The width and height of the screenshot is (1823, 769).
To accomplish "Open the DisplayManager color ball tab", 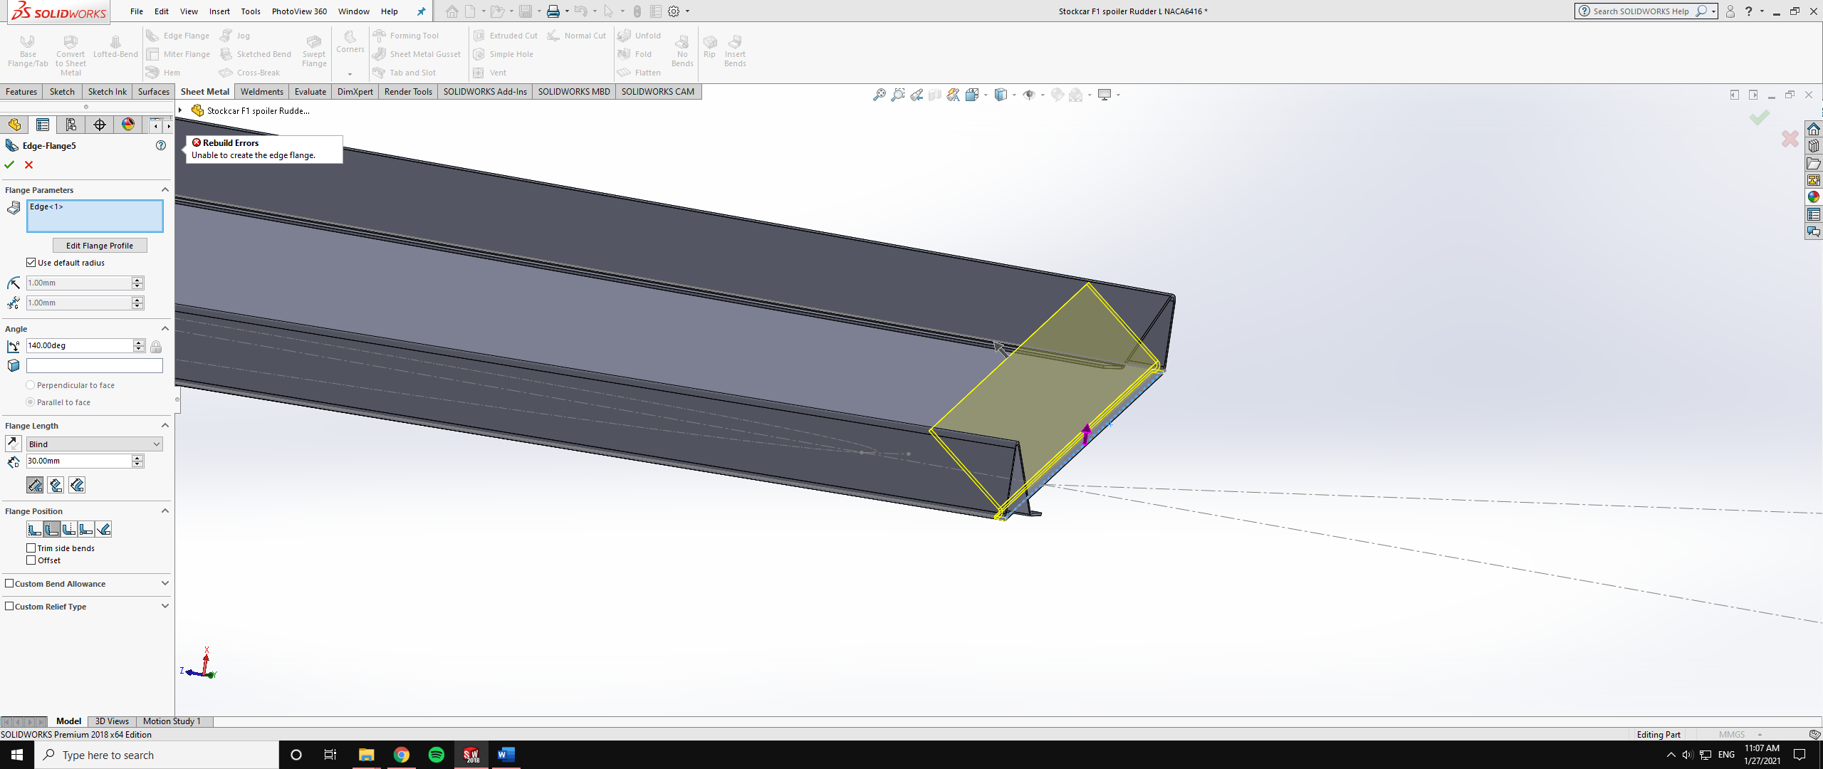I will pos(128,125).
